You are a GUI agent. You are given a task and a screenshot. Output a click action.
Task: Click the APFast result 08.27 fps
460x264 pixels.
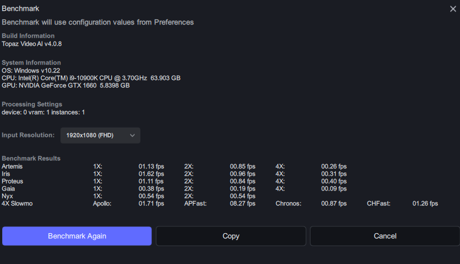243,204
